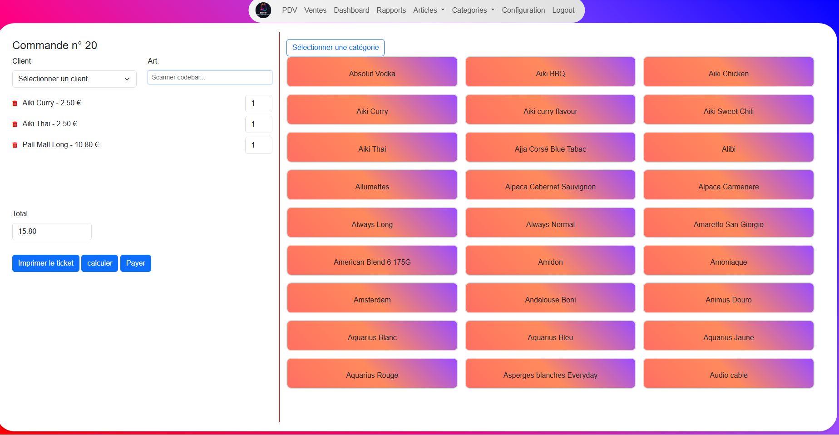Add Allumettes to the order
Screen dimensions: 839x435
tap(372, 185)
